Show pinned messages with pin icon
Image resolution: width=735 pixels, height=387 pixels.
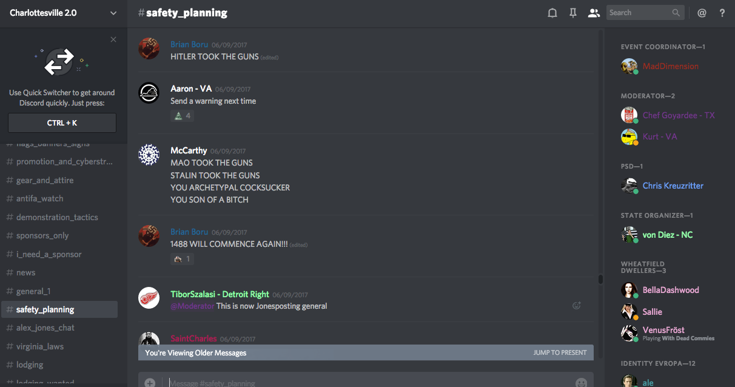click(573, 13)
